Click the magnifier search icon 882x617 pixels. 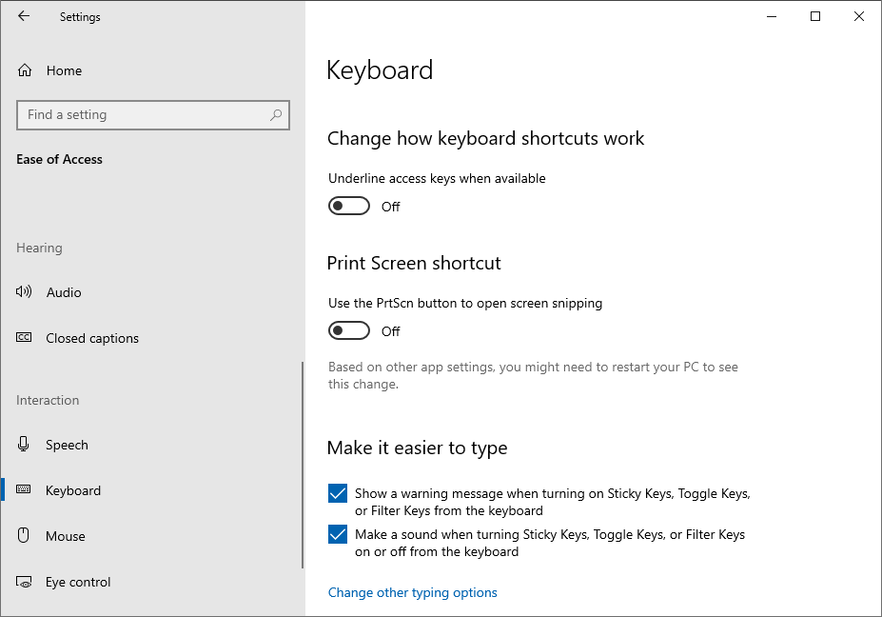pos(276,115)
